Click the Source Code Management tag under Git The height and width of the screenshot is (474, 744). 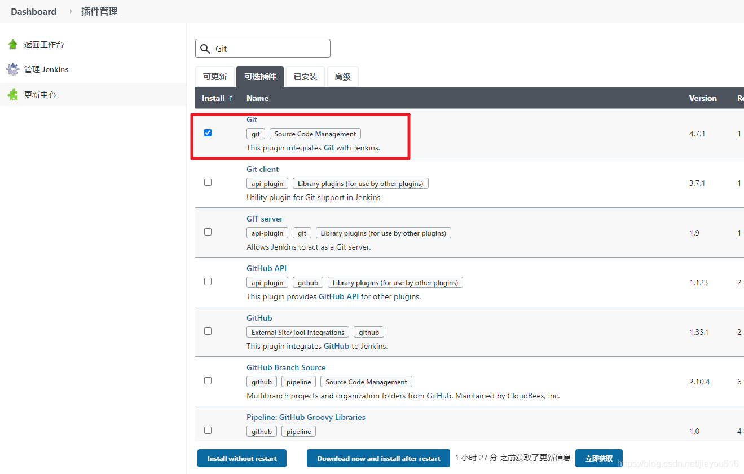[315, 134]
